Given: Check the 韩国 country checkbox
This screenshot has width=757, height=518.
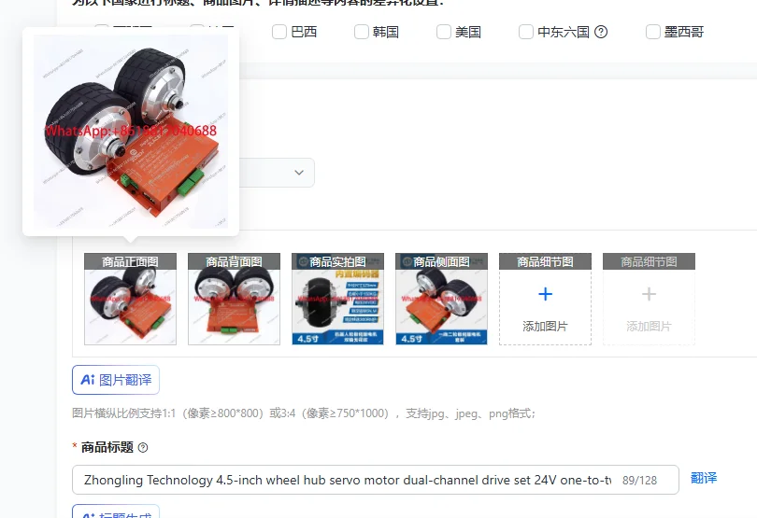Looking at the screenshot, I should [x=361, y=32].
